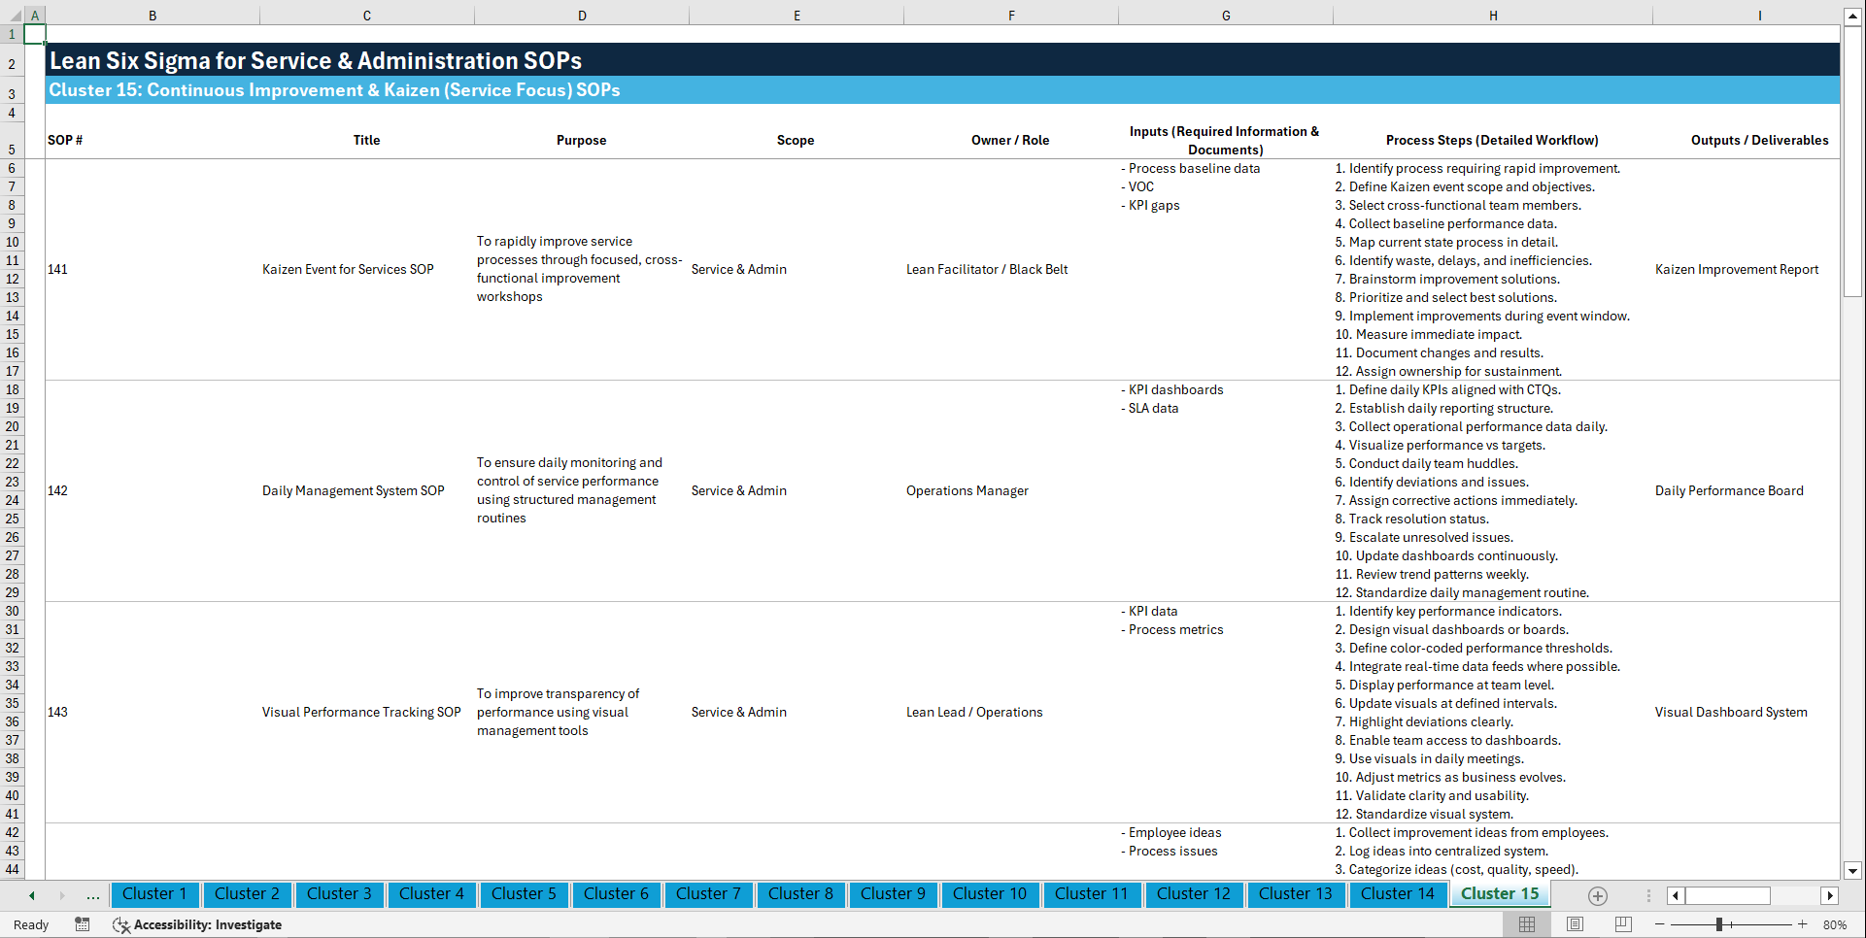Image resolution: width=1866 pixels, height=938 pixels.
Task: Click the horizontal scrollbar thumb
Action: tap(1728, 895)
